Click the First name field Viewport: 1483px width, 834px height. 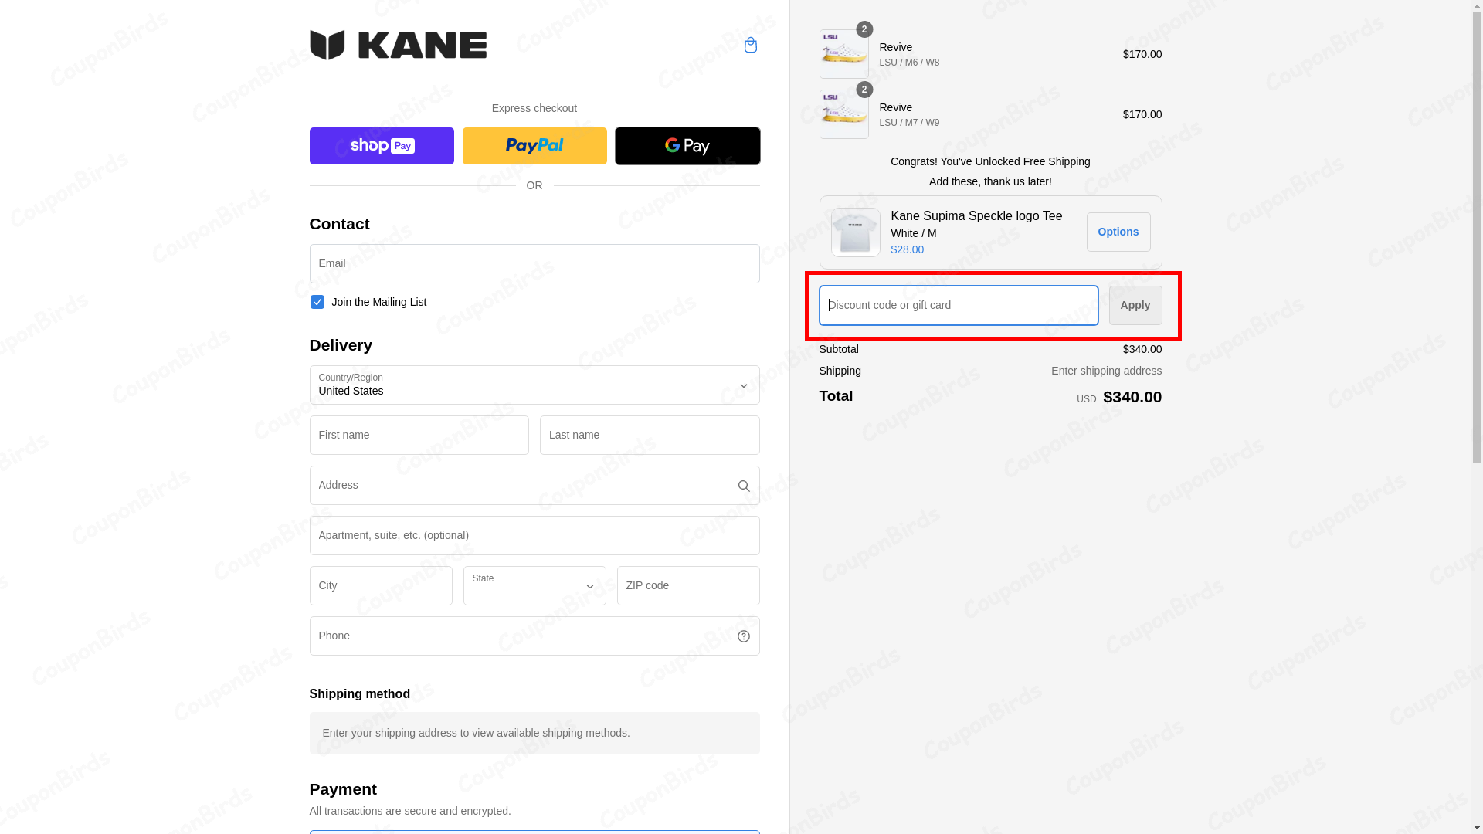(418, 435)
